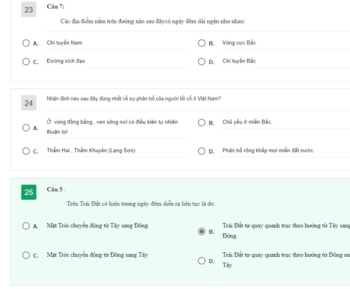Select option C Thẩm Hai, Thẩm Khuyên
Screen dimensions: 350x289
[x=26, y=151]
